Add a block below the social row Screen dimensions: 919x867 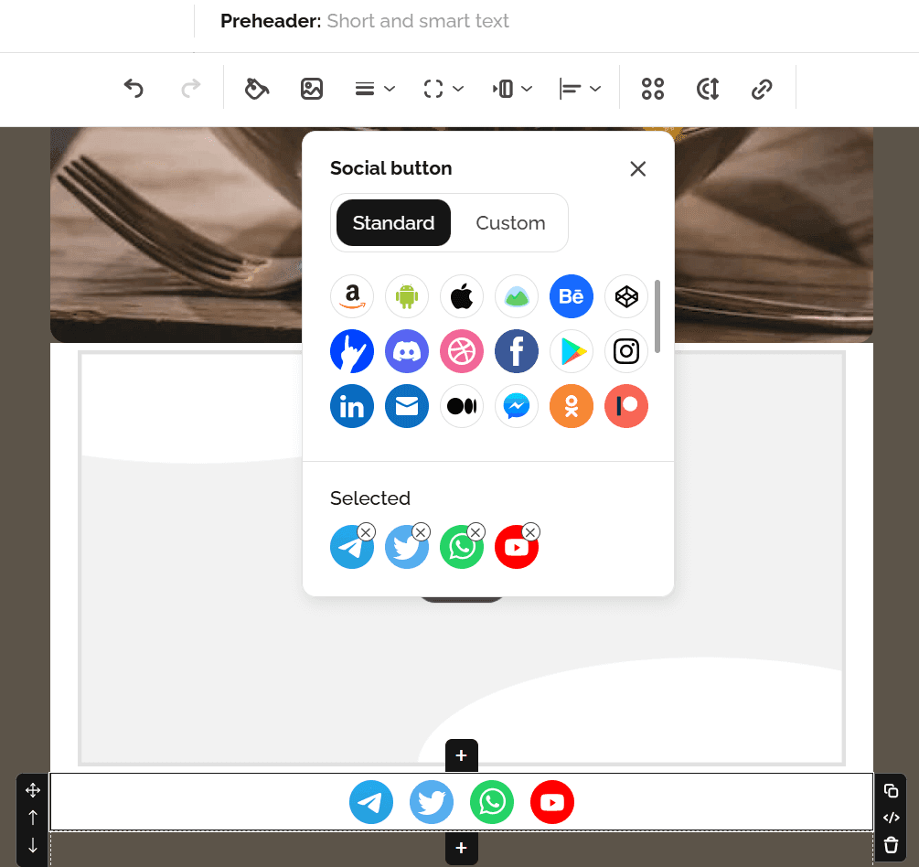pyautogui.click(x=462, y=848)
